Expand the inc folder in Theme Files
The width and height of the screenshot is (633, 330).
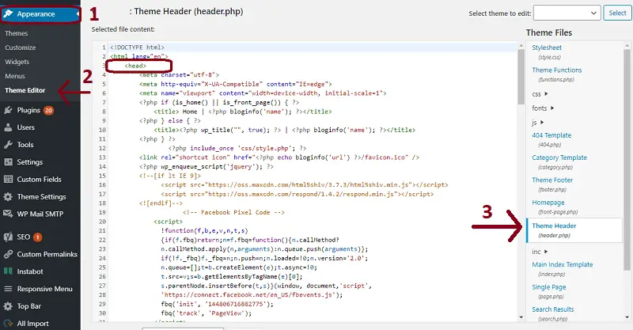[x=546, y=252]
